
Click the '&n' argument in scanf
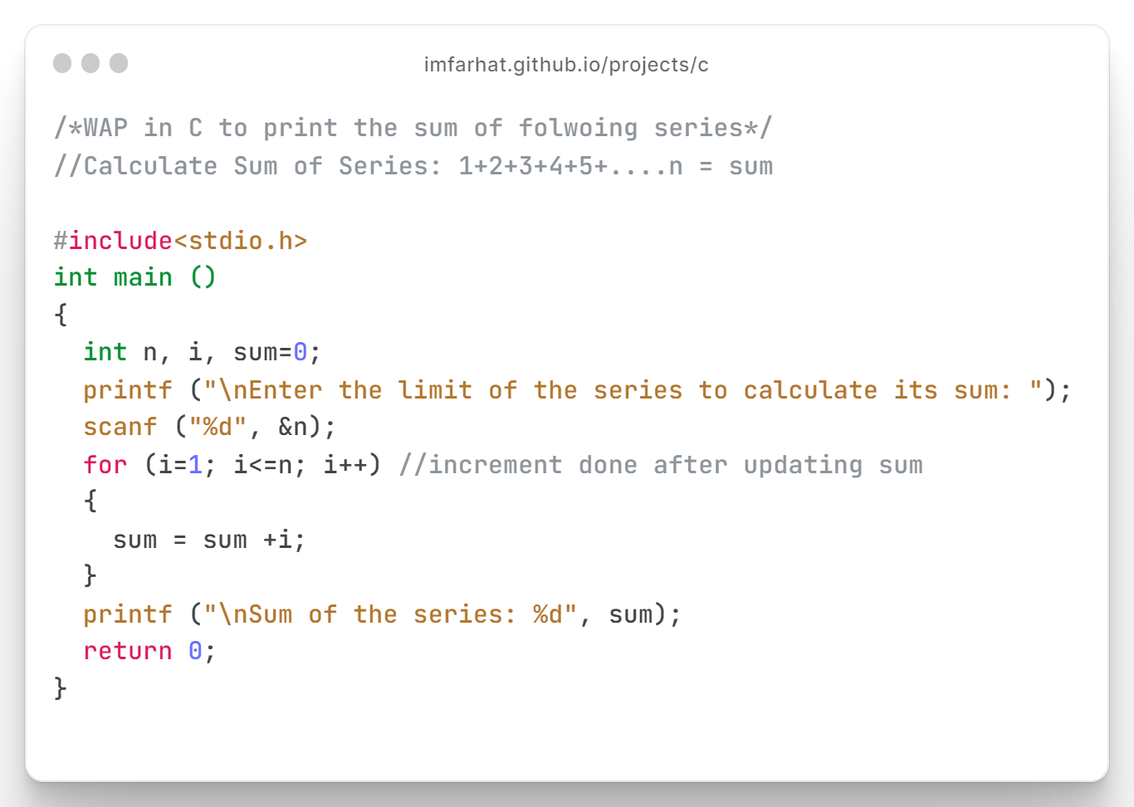(x=293, y=427)
